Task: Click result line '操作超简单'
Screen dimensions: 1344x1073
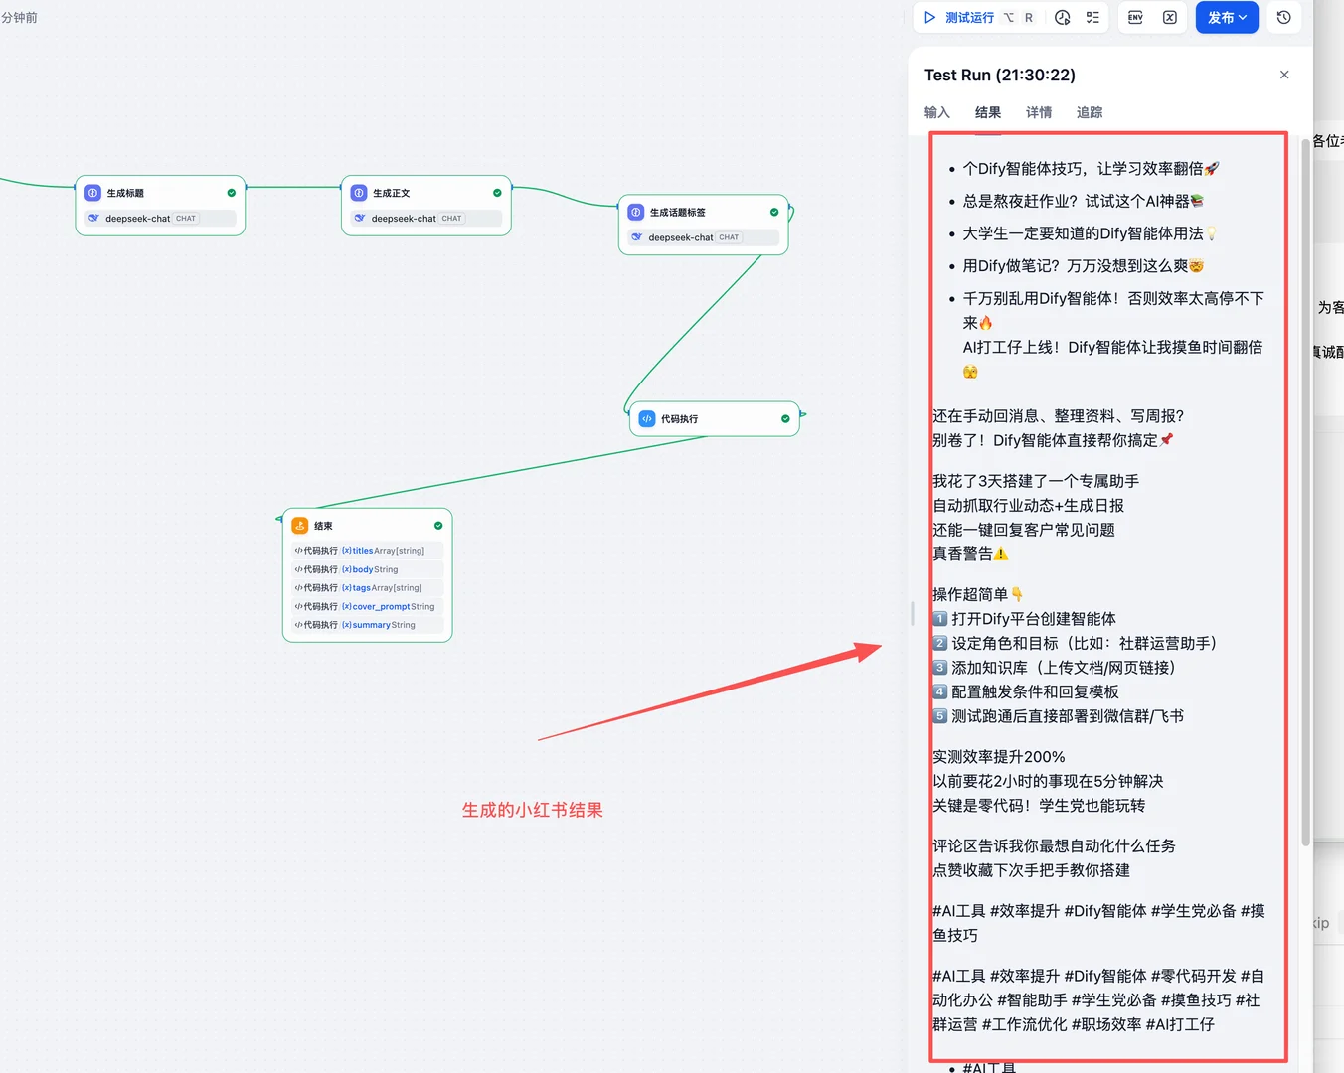Action: tap(978, 594)
